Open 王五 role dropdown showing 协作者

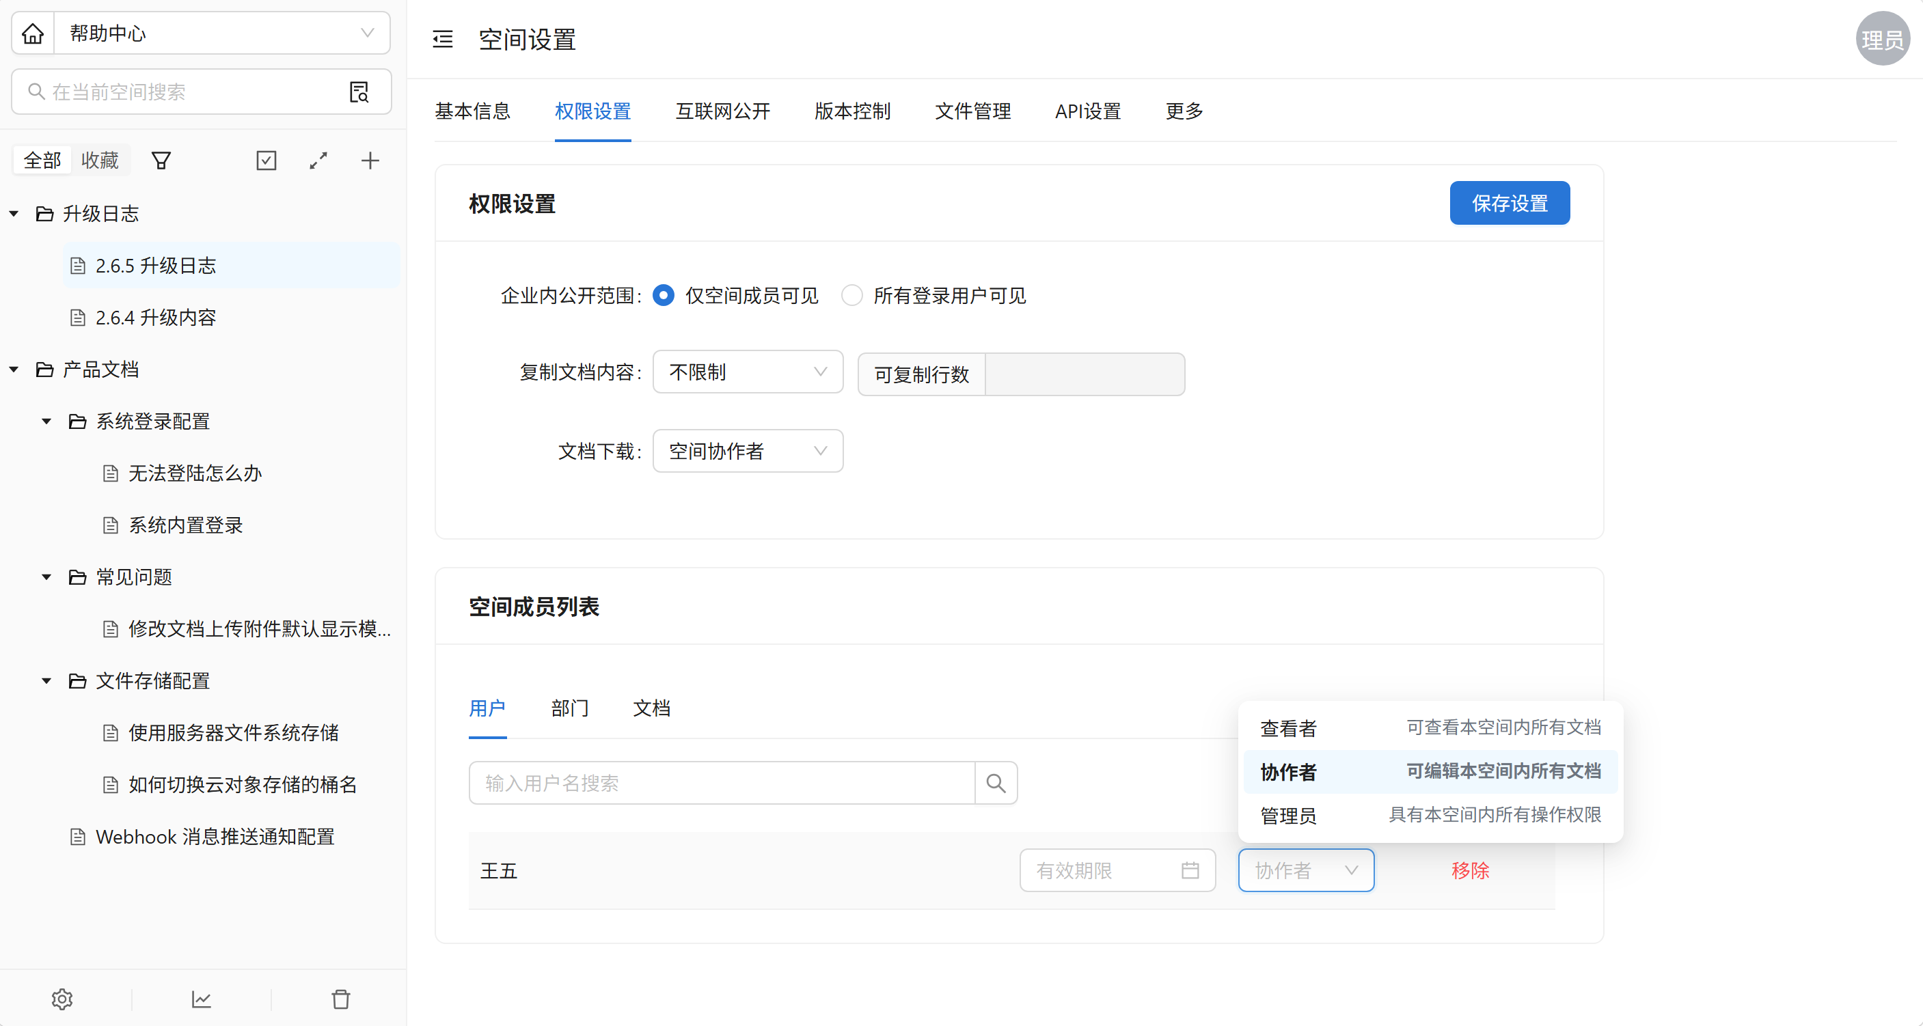point(1307,870)
